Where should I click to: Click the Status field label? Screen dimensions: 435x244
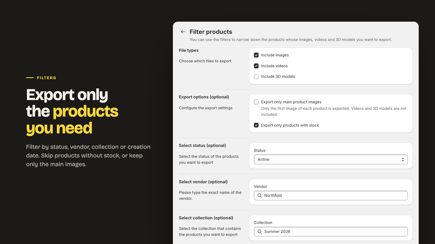click(x=260, y=150)
